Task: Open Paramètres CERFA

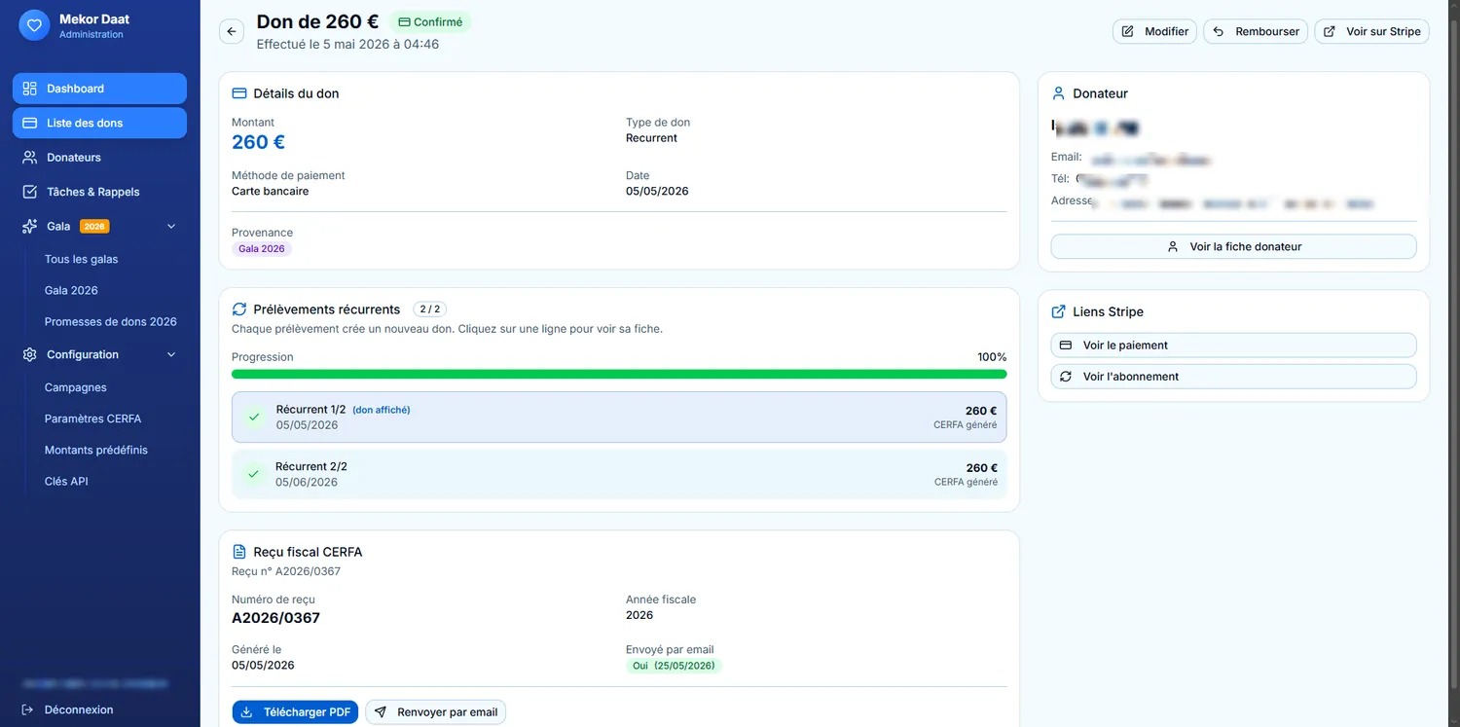Action: coord(92,418)
